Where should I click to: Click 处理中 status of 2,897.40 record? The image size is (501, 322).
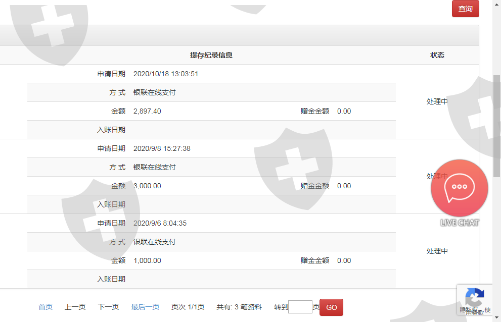click(437, 101)
